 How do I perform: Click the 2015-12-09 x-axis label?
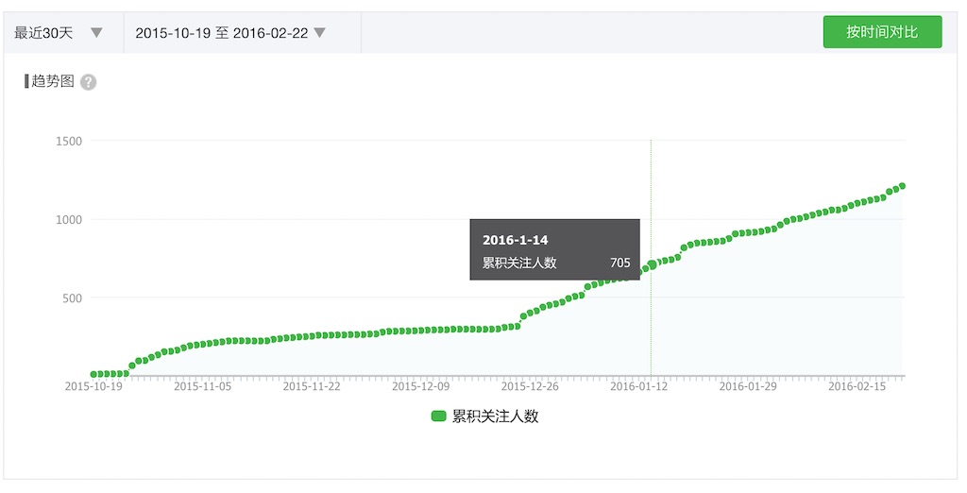420,386
